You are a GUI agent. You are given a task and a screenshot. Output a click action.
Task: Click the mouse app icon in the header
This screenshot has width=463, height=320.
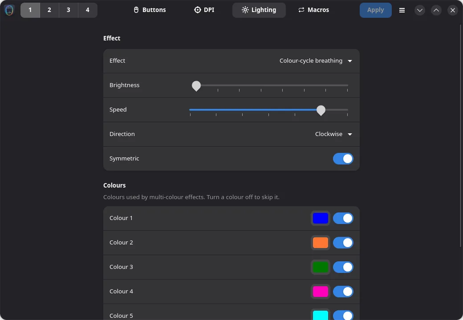pyautogui.click(x=9, y=10)
